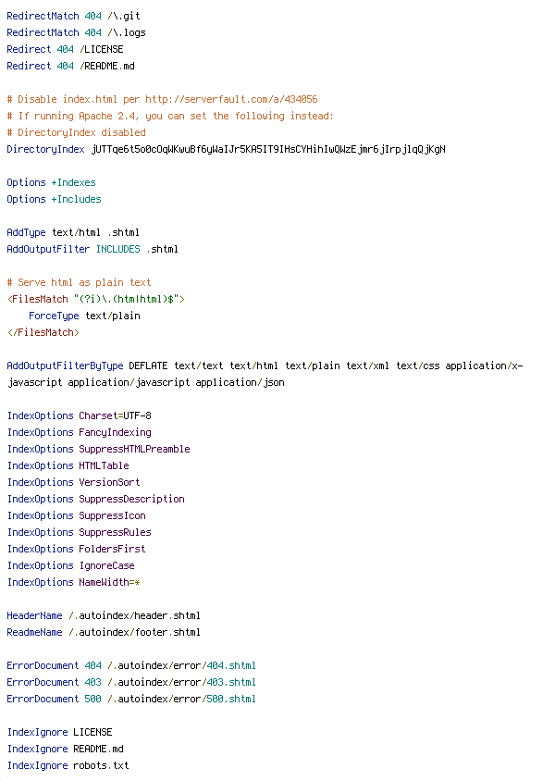Screen dimensions: 555x781
Task: Click the 'ReadmeName /.autoindex/footer.shtml' line
Action: coord(104,632)
